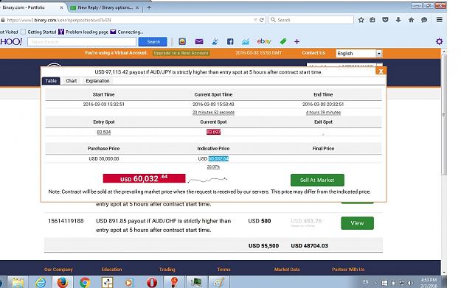Click the red USD 60,032.64 price banner

click(144, 178)
